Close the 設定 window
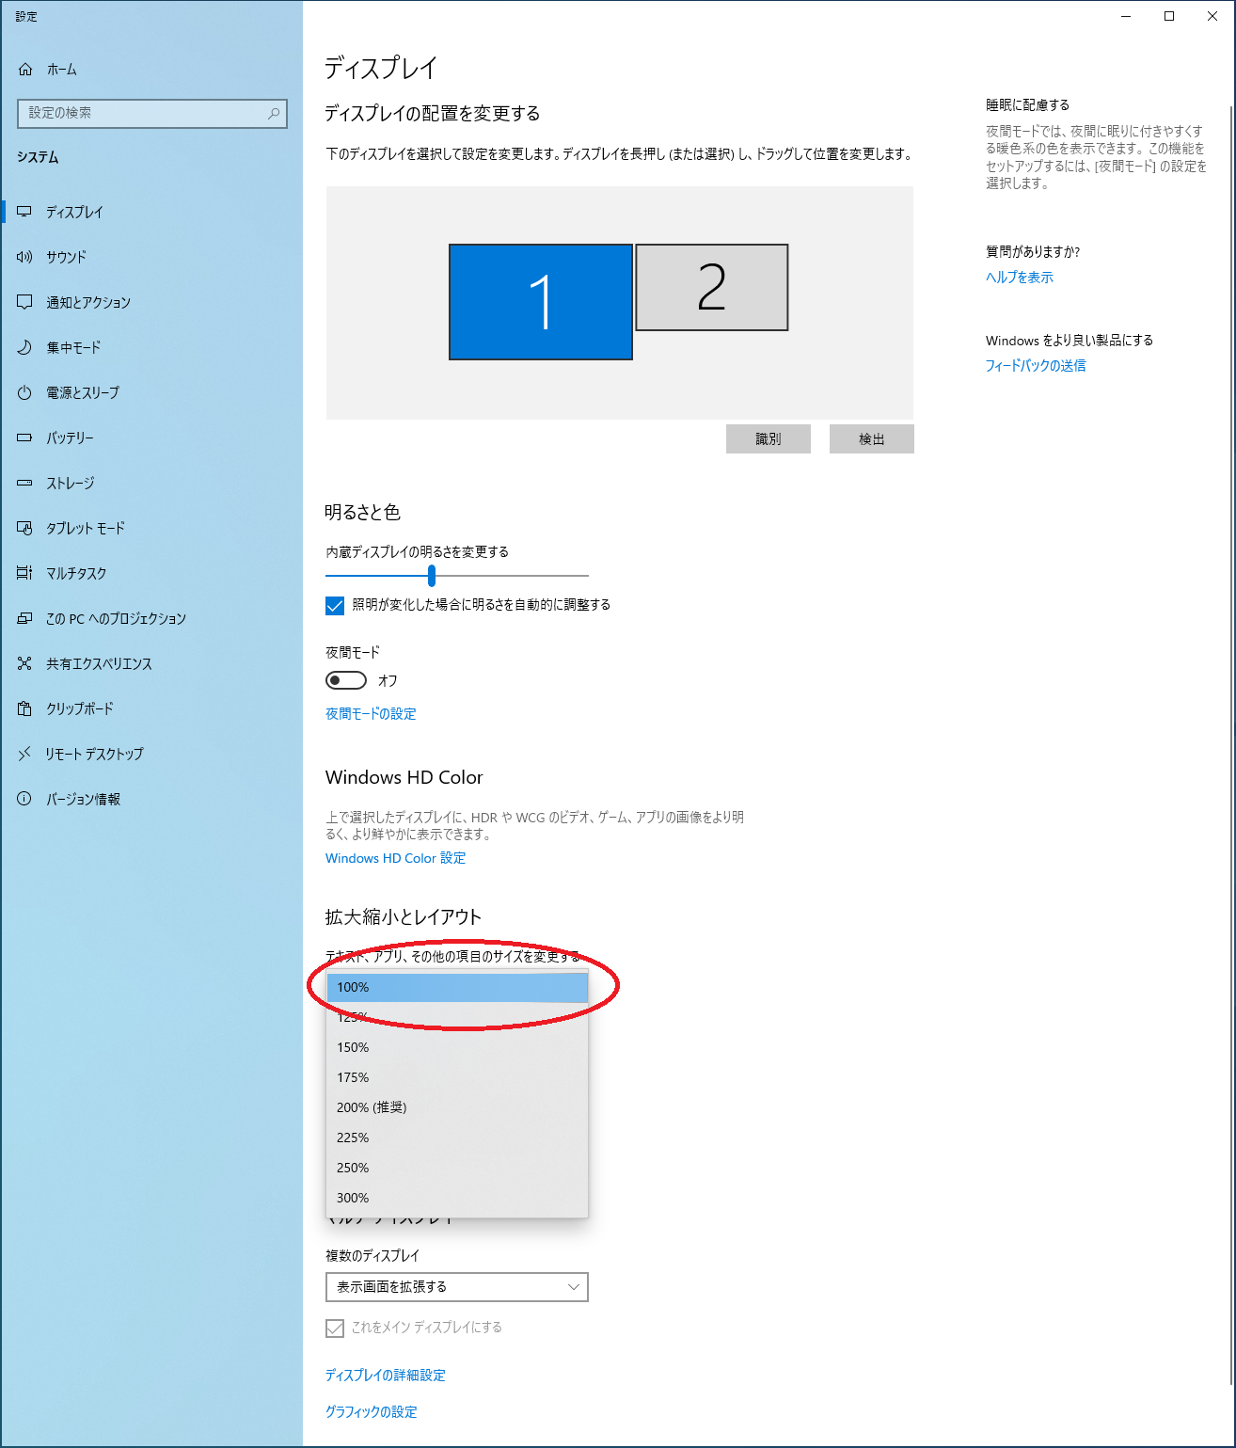The height and width of the screenshot is (1448, 1236). tap(1212, 16)
